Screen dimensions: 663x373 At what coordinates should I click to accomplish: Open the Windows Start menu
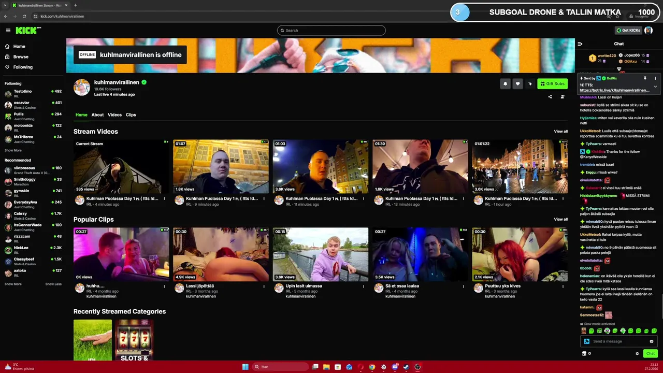245,367
